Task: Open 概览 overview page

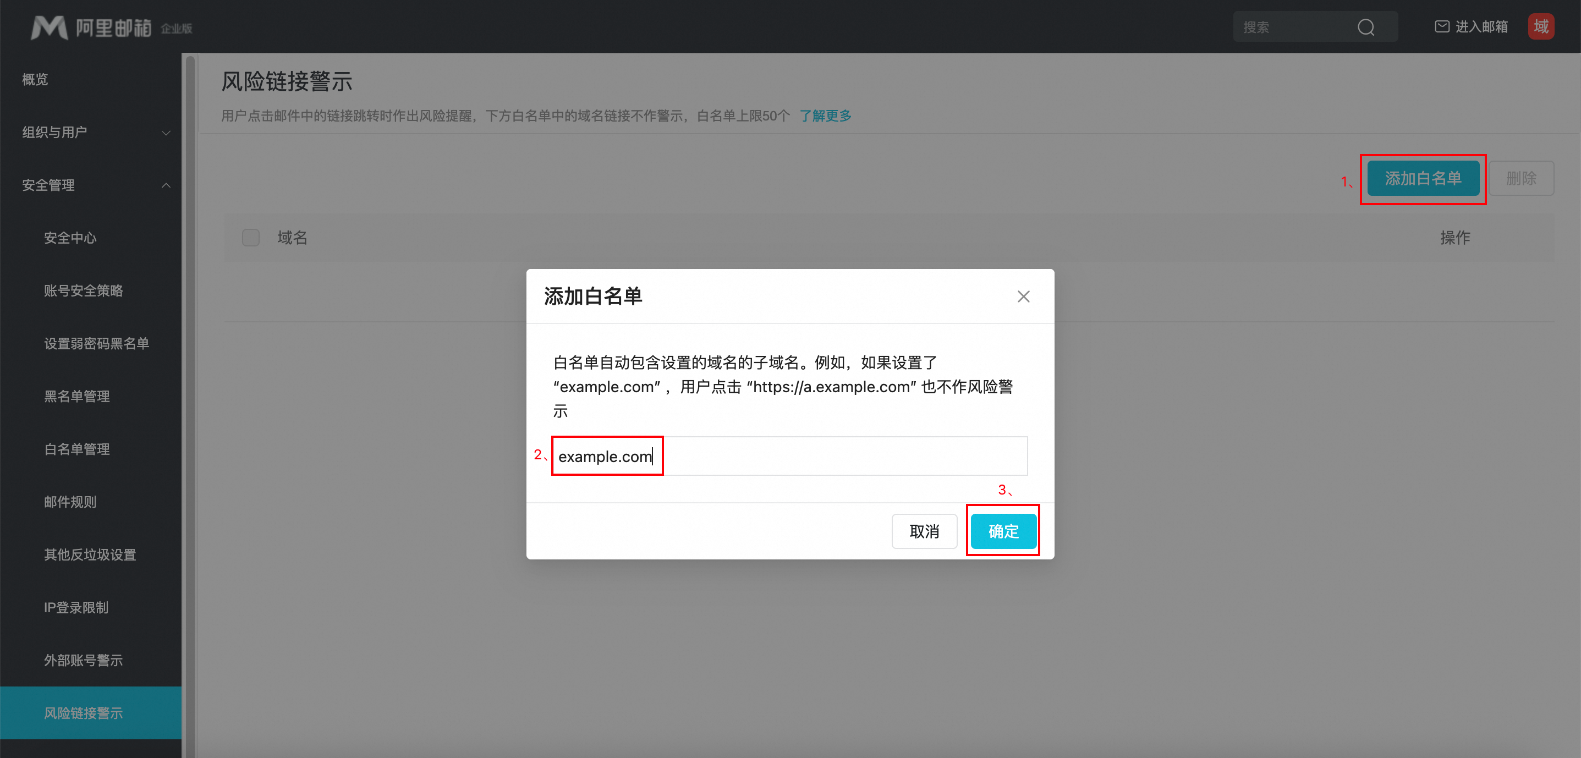Action: pos(35,80)
